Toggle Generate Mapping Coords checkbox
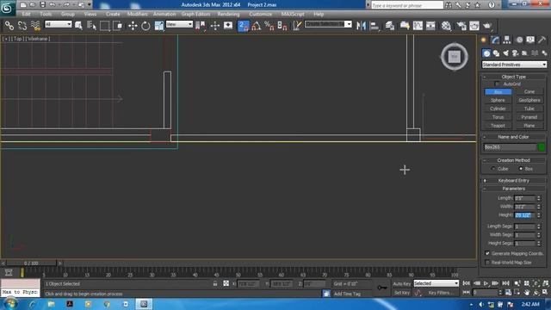 point(487,253)
